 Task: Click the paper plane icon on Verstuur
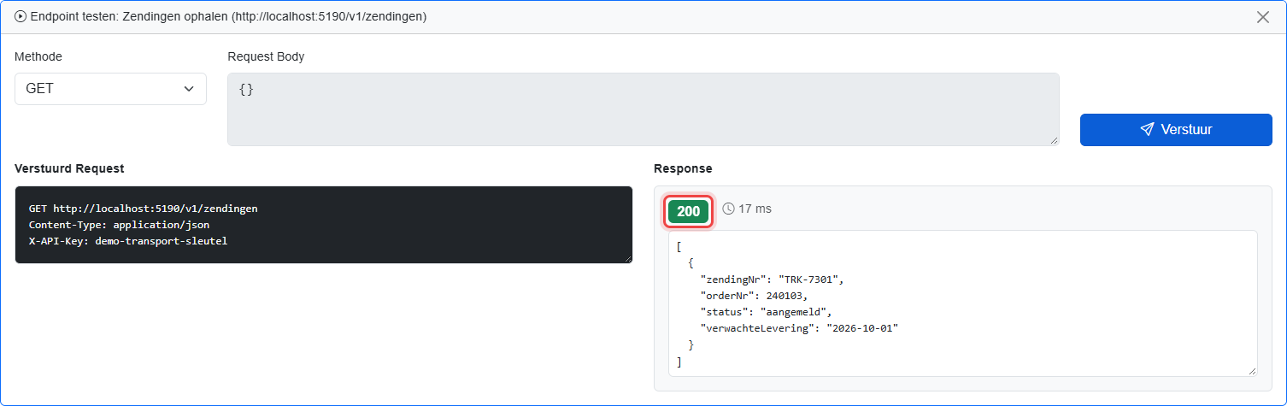(x=1148, y=130)
